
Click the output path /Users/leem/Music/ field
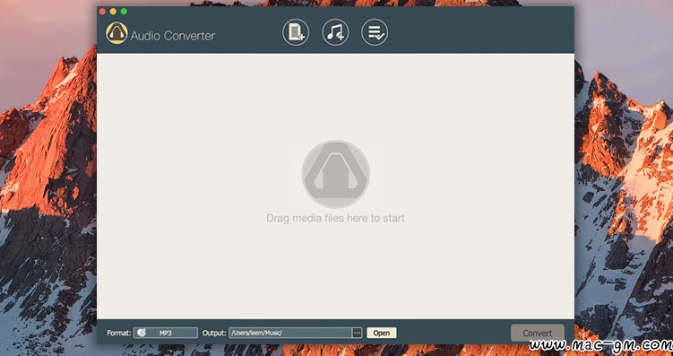[x=290, y=333]
